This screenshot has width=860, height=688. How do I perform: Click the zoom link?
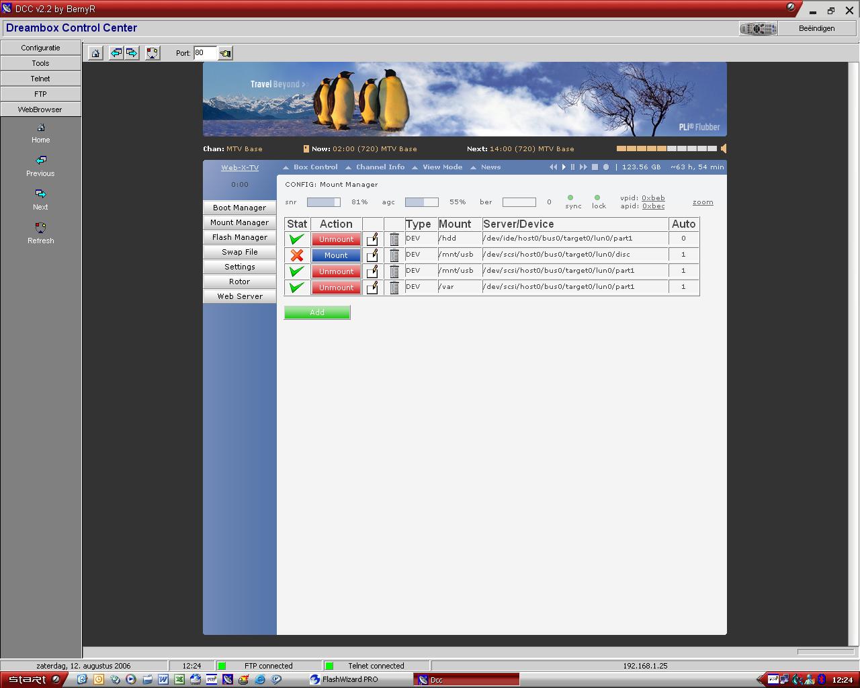703,202
